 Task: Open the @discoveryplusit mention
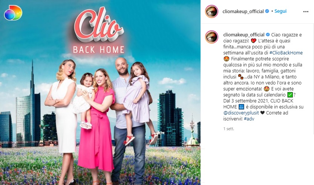241,113
